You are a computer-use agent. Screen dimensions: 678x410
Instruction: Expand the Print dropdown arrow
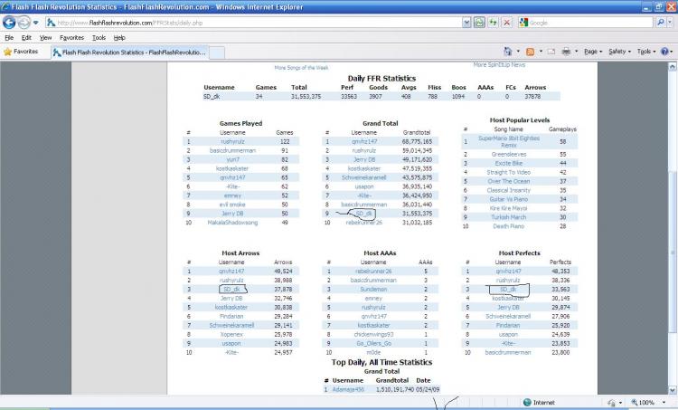[x=577, y=52]
